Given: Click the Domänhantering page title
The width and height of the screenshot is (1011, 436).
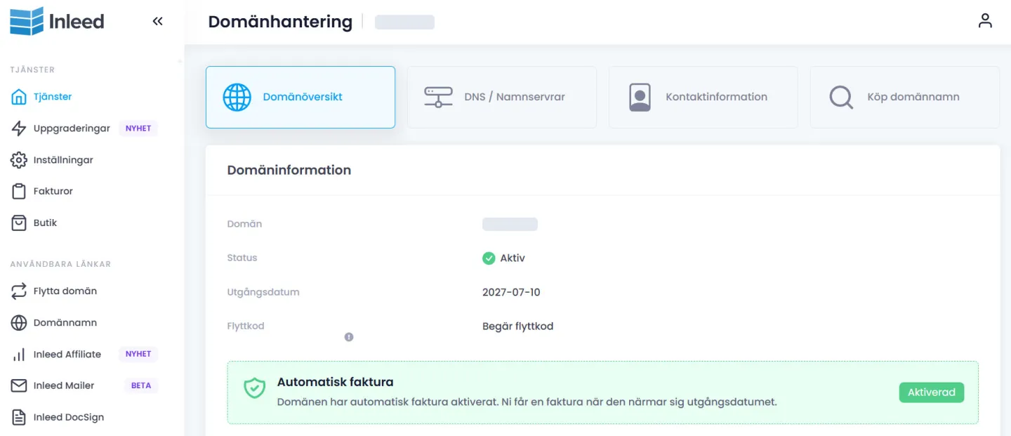Looking at the screenshot, I should pos(280,22).
